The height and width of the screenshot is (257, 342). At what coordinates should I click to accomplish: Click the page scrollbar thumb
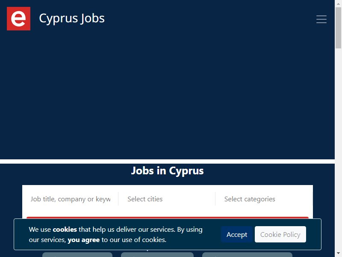tap(338, 28)
